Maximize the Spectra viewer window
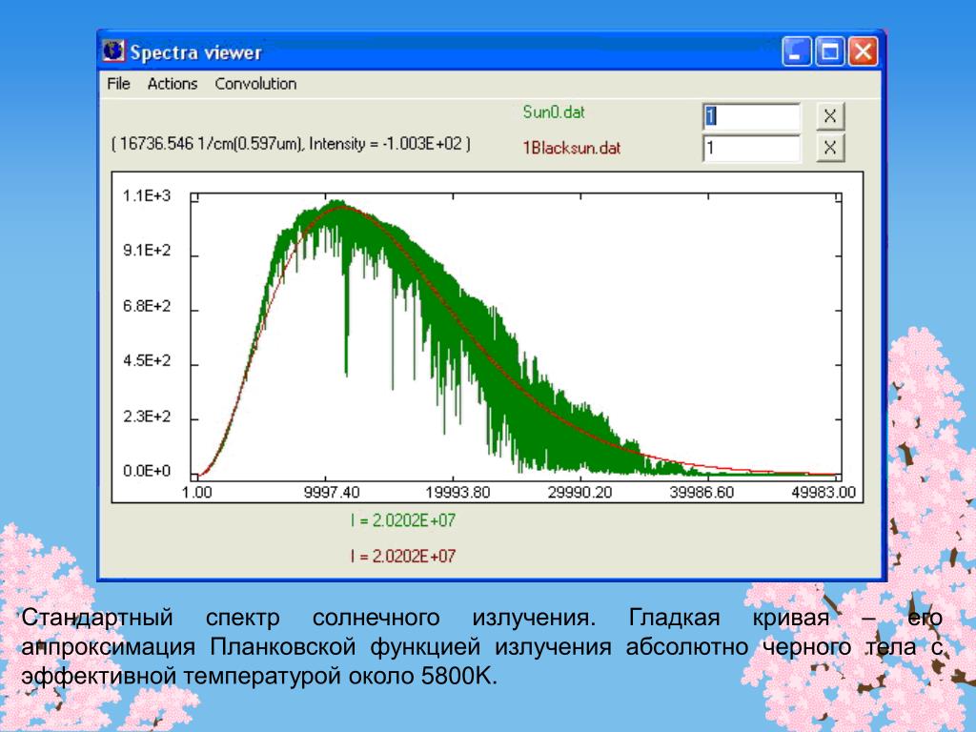Image resolution: width=976 pixels, height=732 pixels. pyautogui.click(x=829, y=51)
